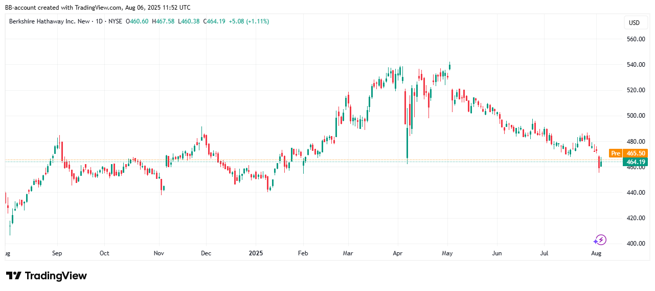The width and height of the screenshot is (655, 291).
Task: Click the low value L460.38
Action: (189, 21)
